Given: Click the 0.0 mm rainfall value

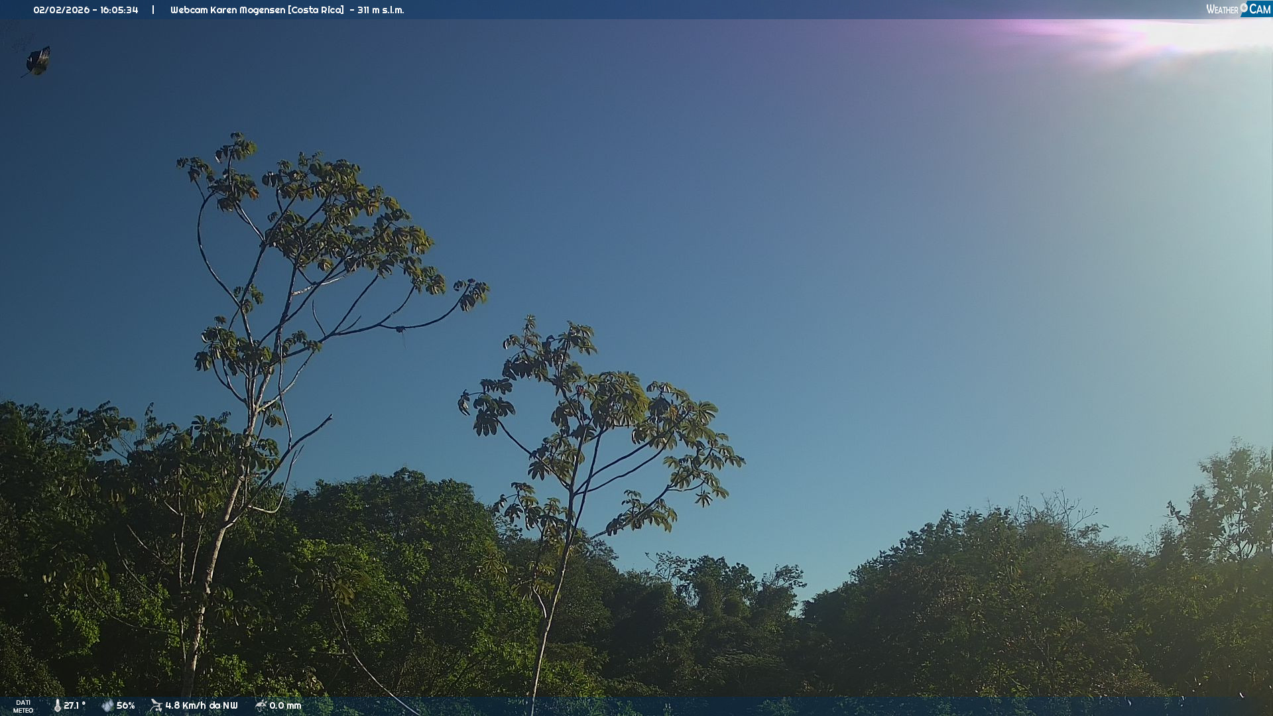Looking at the screenshot, I should pos(285,705).
